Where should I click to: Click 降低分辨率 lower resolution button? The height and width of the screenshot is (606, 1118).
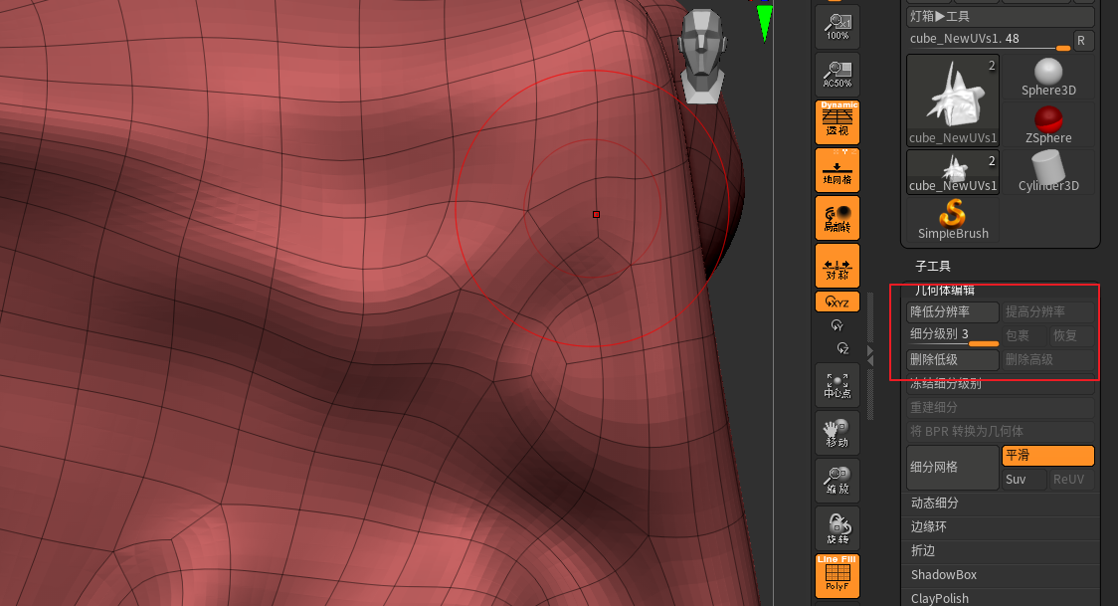pos(953,311)
